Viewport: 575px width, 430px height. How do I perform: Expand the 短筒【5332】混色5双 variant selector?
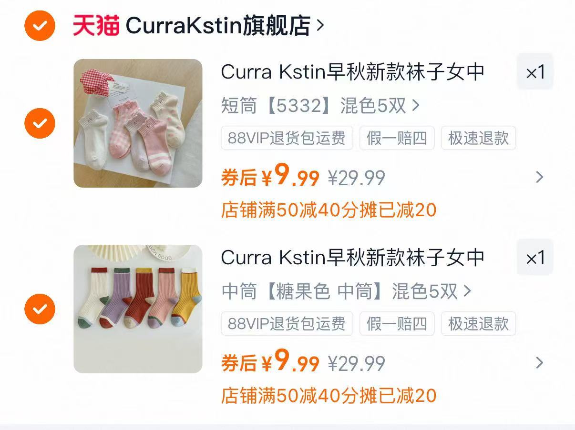pyautogui.click(x=320, y=106)
